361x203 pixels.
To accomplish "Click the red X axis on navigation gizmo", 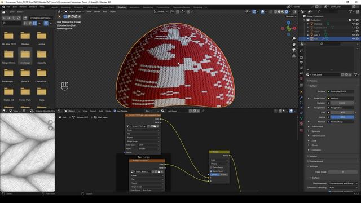I will (294, 28).
